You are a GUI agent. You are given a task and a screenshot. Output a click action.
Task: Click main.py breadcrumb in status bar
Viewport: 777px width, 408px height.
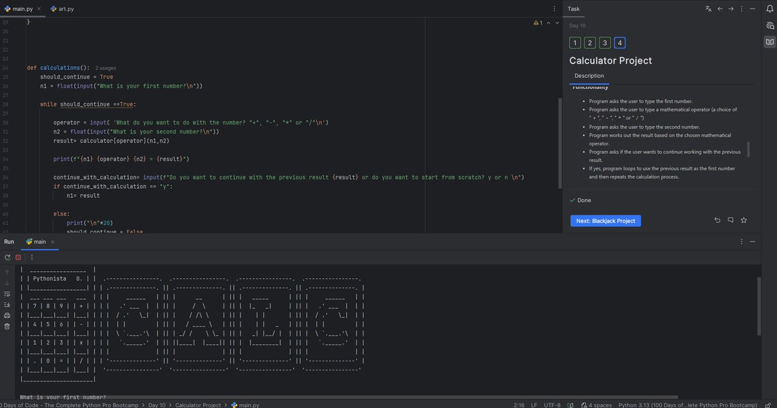point(246,405)
